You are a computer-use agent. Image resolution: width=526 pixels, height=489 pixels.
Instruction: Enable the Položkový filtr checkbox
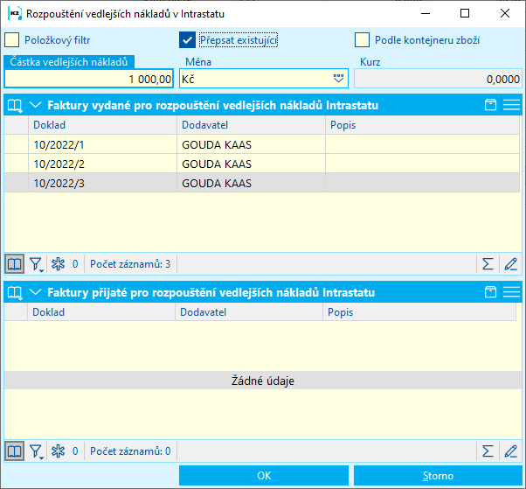click(12, 39)
